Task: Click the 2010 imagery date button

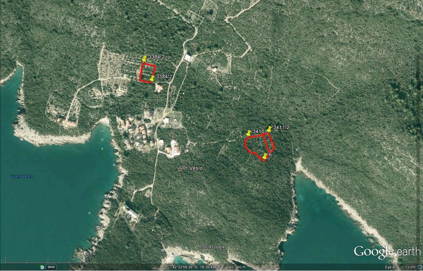Action: pyautogui.click(x=51, y=267)
